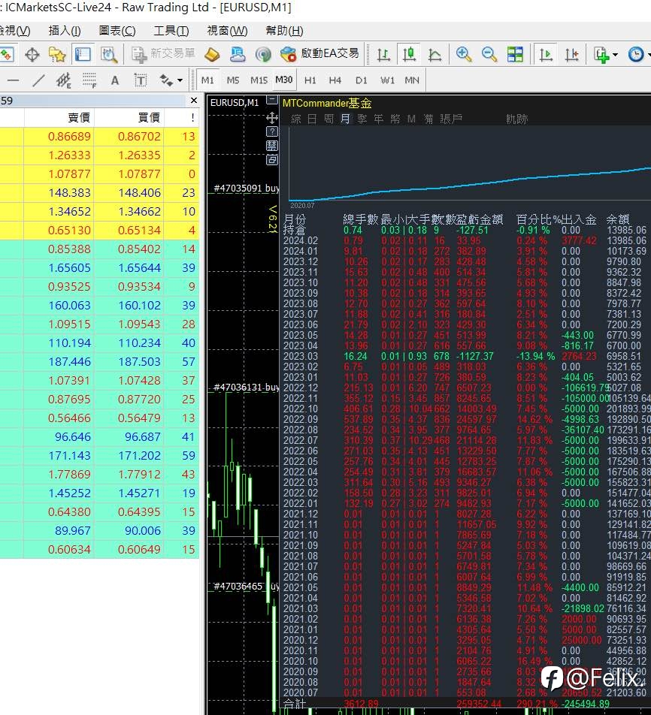Click the 新交易單 new order button
651x715 pixels.
[x=163, y=54]
